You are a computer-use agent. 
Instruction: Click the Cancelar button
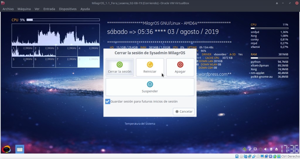pos(184,111)
